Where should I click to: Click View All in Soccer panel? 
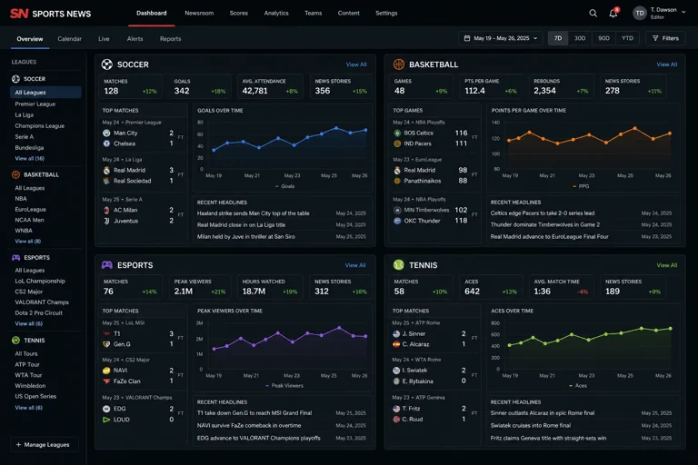(x=356, y=64)
